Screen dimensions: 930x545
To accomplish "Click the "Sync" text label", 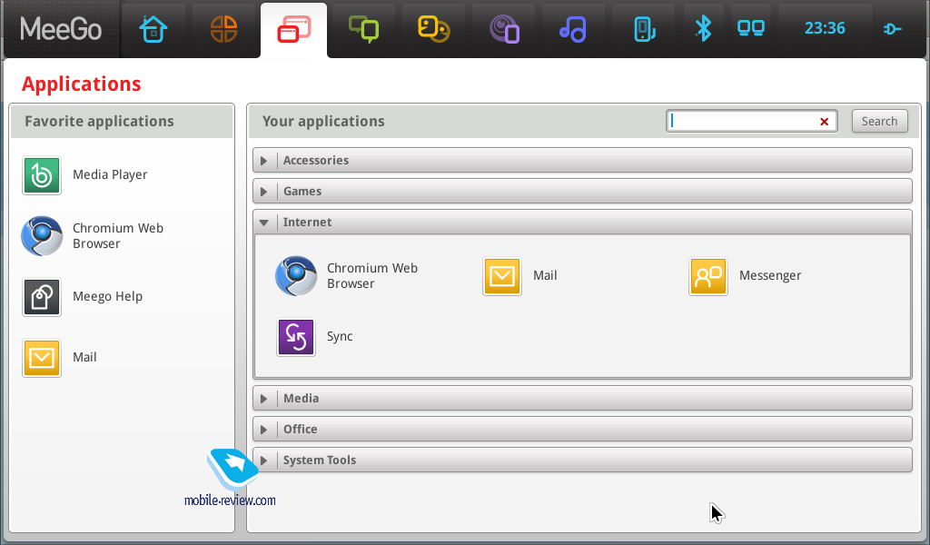I will [340, 337].
